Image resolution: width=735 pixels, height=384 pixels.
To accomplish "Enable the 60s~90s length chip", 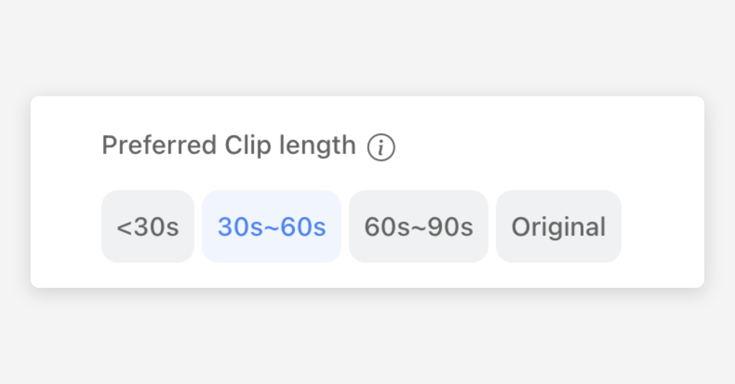I will tap(418, 226).
